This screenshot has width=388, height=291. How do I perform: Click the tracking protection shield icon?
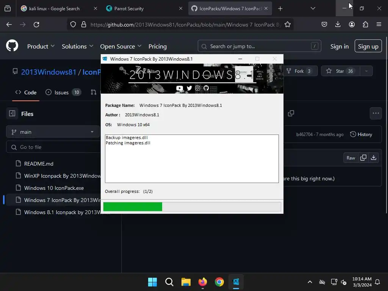click(73, 25)
